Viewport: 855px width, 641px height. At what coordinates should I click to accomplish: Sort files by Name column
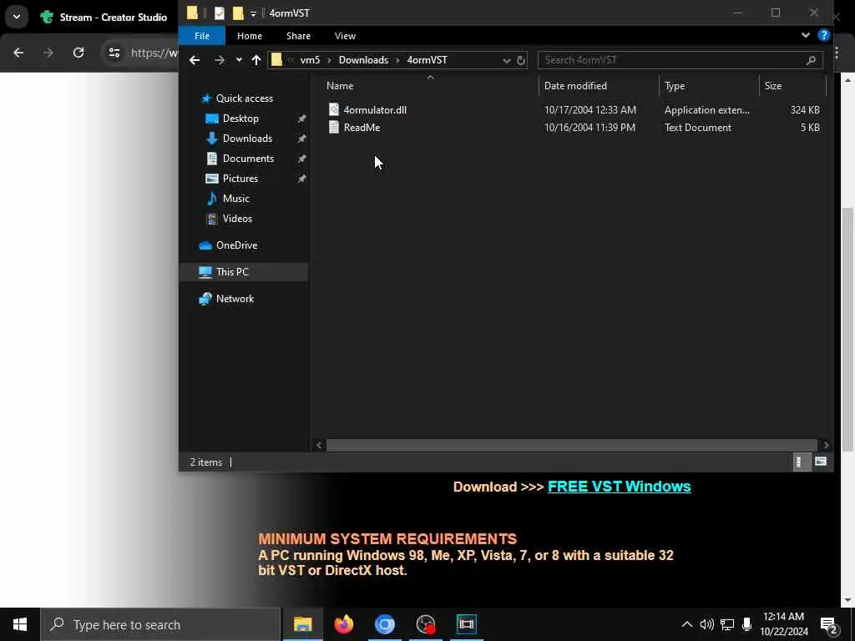(340, 86)
